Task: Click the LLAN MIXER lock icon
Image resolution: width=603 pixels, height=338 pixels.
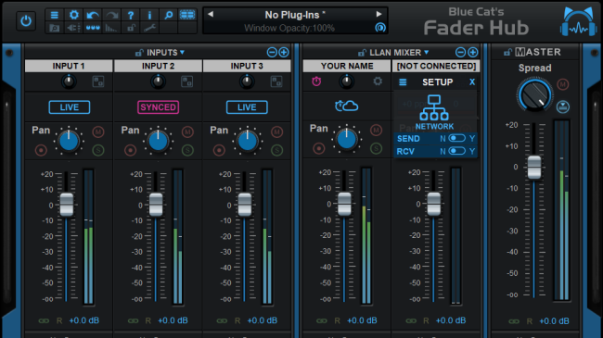Action: [x=362, y=53]
